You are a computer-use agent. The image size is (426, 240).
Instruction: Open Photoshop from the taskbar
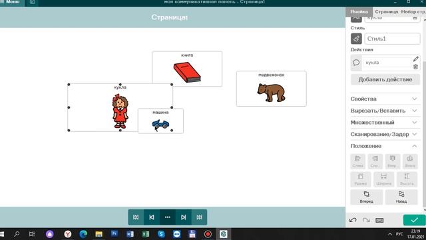point(114,233)
